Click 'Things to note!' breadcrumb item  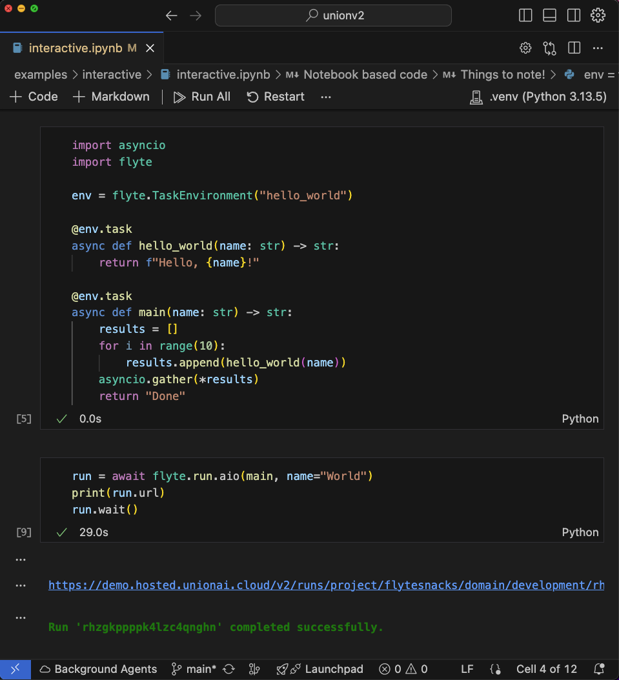pyautogui.click(x=502, y=75)
